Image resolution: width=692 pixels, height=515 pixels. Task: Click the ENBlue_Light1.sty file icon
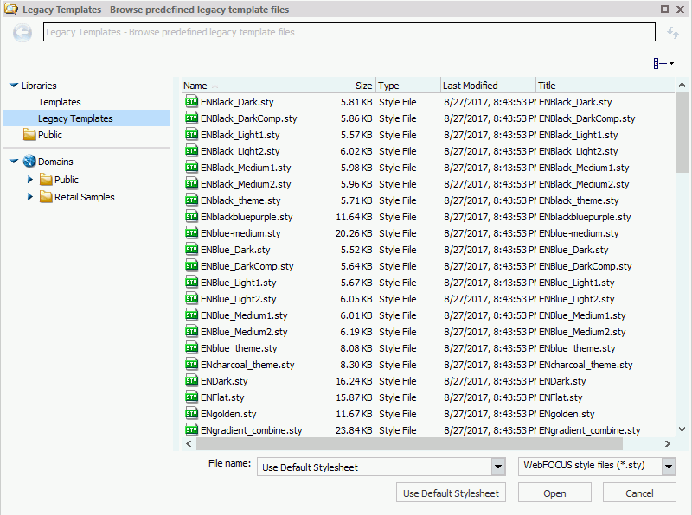191,283
